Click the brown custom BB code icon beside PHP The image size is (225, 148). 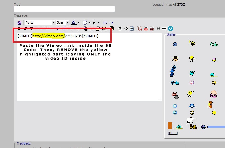click(140, 29)
